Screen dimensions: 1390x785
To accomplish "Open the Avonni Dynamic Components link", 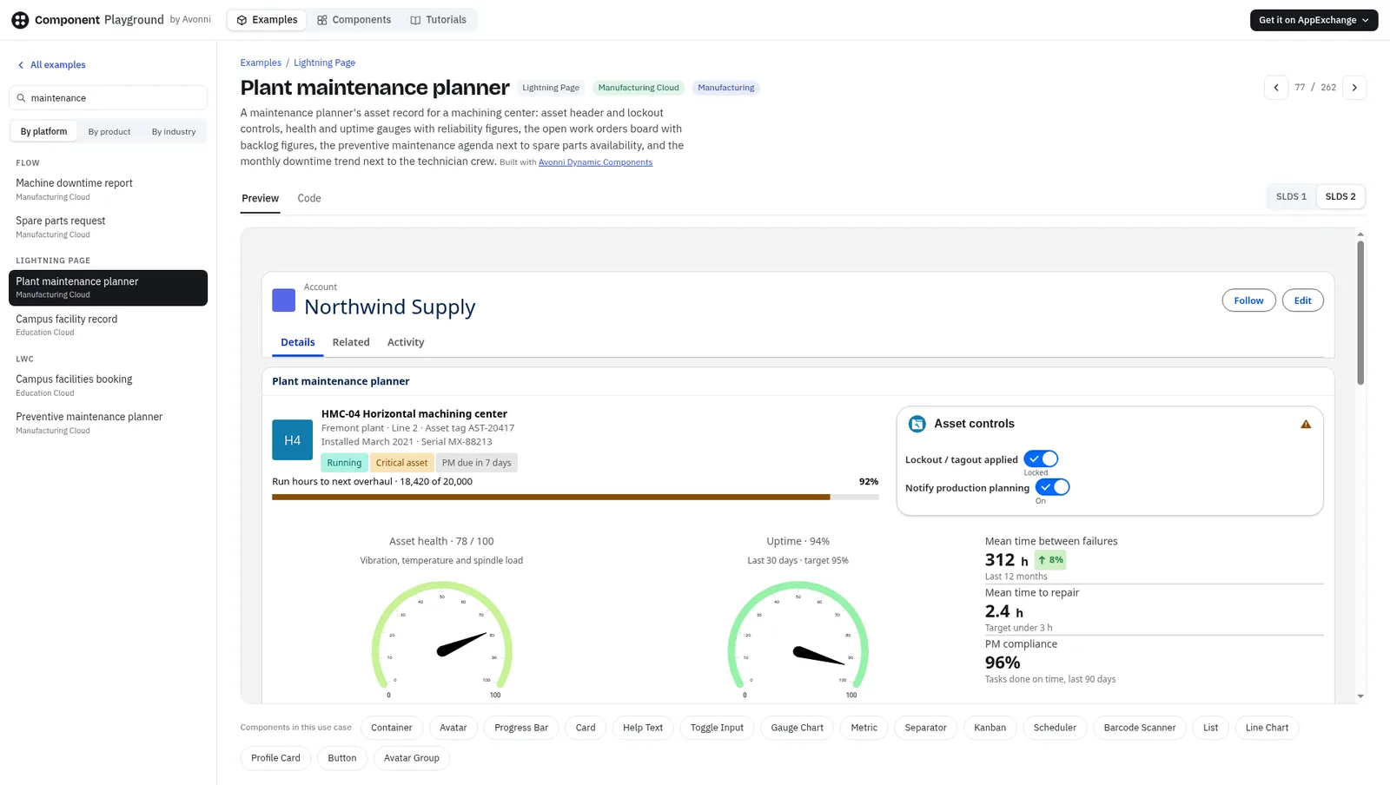I will [595, 162].
